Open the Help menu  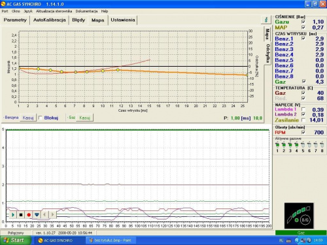point(105,11)
